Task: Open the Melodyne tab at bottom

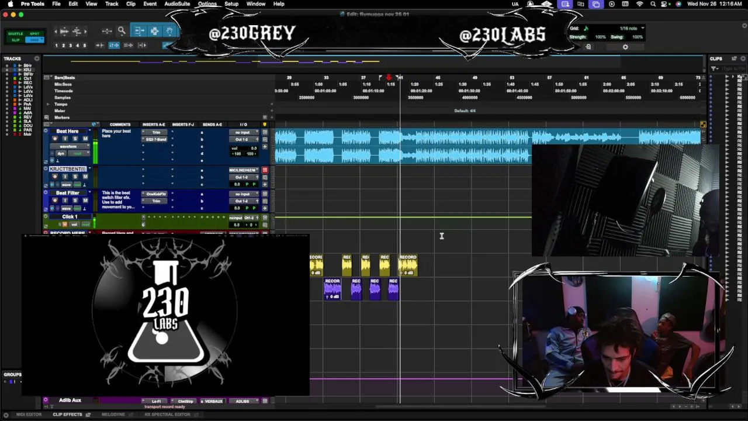Action: point(113,415)
